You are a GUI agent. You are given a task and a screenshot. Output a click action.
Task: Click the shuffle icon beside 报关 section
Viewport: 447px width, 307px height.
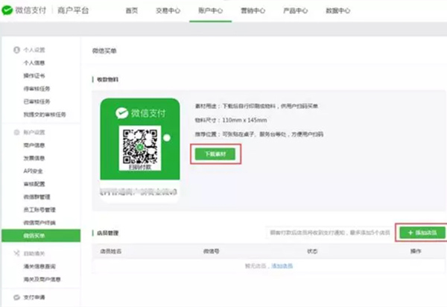click(x=16, y=253)
